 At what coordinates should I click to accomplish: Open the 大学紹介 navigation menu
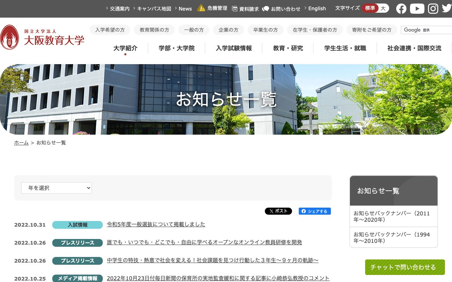click(125, 48)
